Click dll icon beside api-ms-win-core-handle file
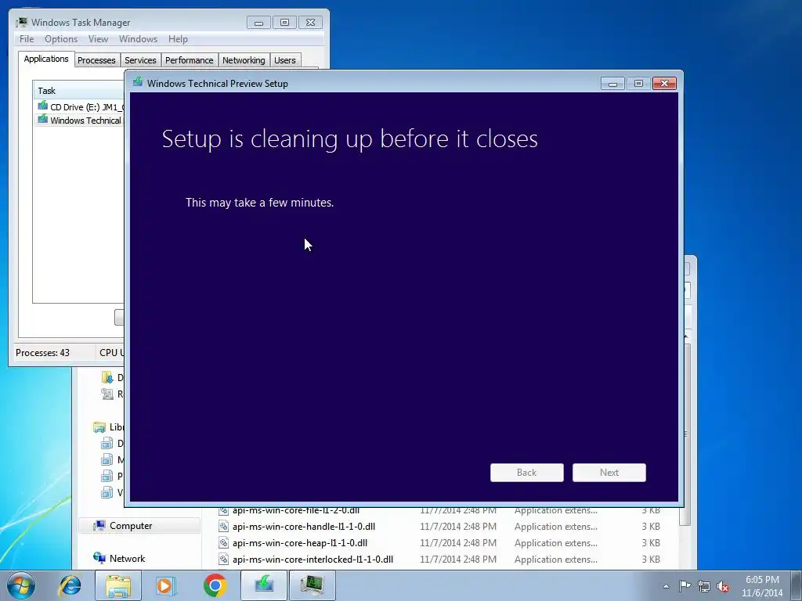 pos(223,527)
